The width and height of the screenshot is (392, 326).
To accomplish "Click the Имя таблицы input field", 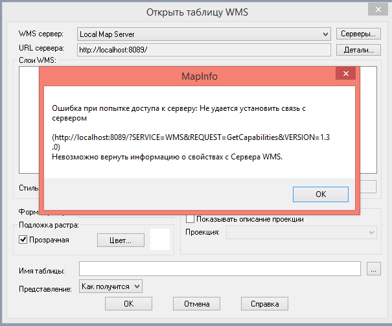I will tap(220, 269).
